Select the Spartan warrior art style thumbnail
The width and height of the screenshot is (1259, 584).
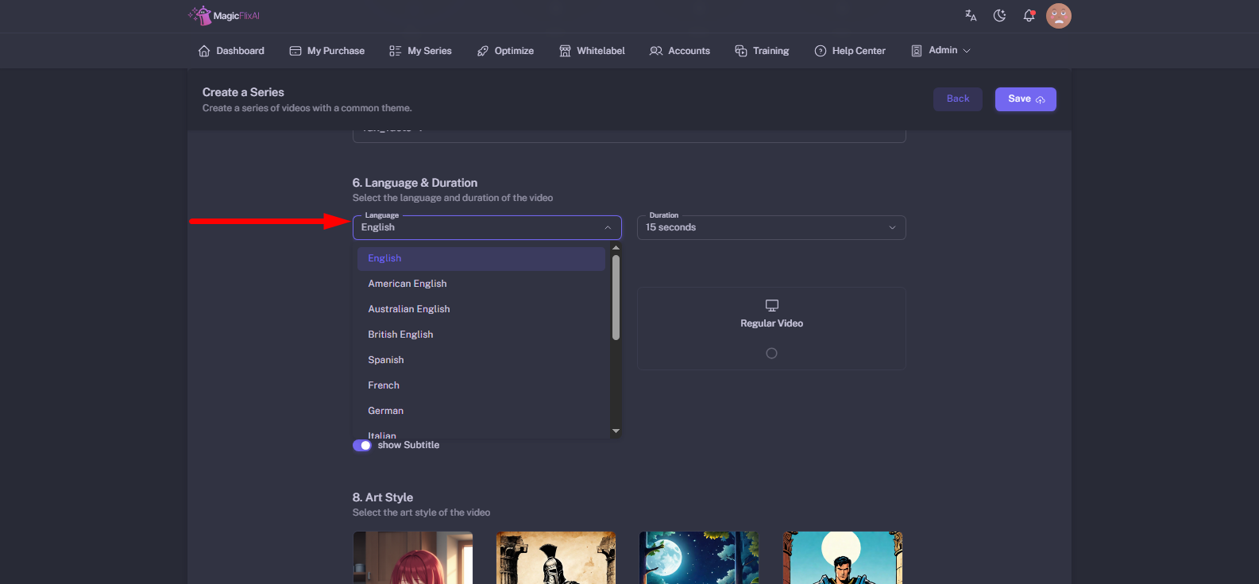pos(556,557)
